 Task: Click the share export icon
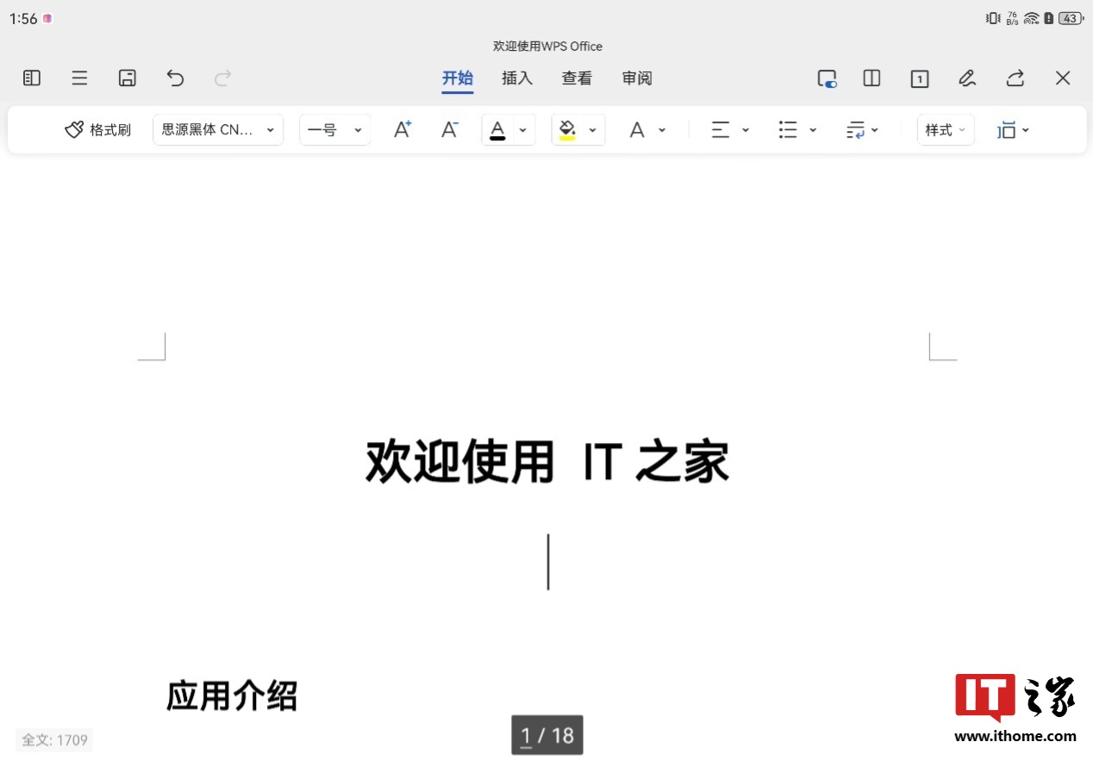(x=1015, y=78)
